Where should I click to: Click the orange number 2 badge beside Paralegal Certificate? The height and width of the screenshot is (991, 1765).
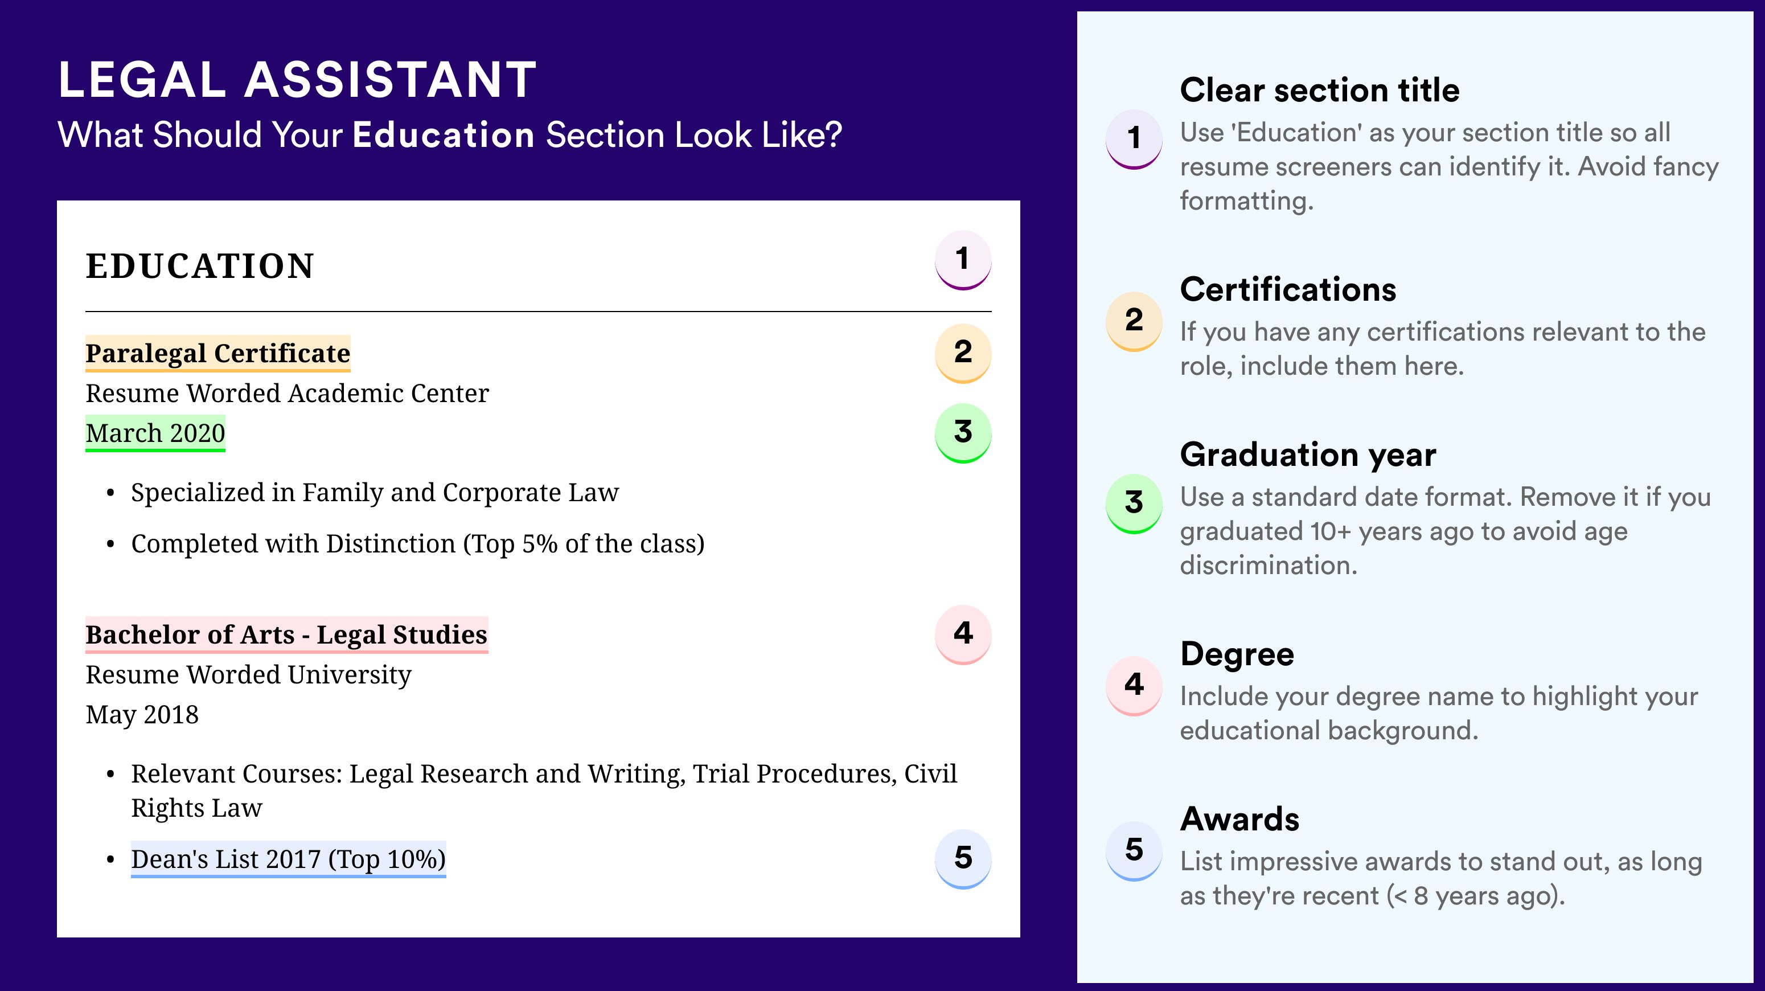[963, 353]
